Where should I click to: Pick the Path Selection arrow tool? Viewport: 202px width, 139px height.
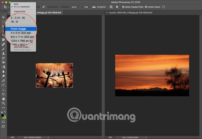pyautogui.click(x=3, y=90)
